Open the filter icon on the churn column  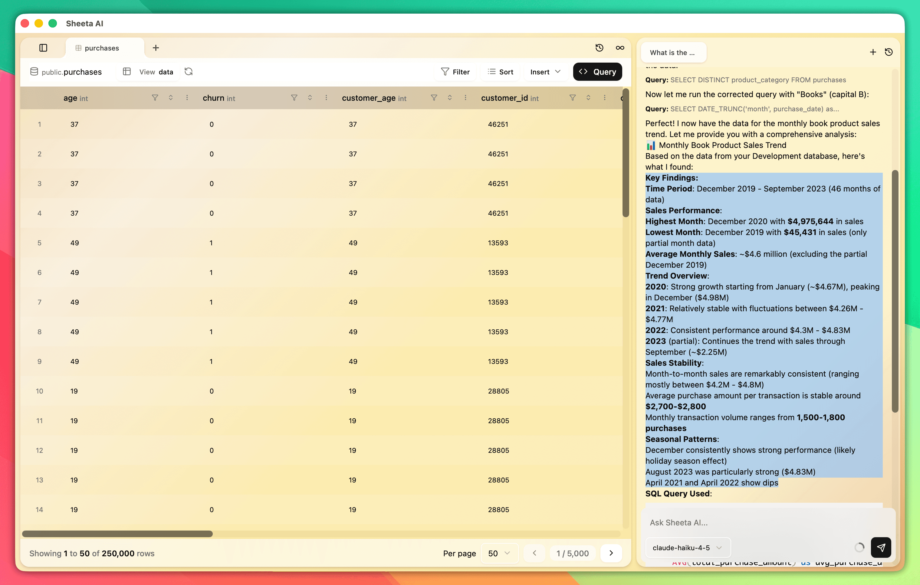coord(294,98)
